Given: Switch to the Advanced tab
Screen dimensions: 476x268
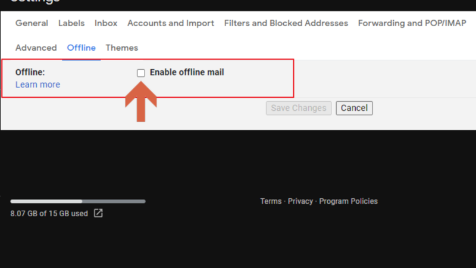Looking at the screenshot, I should click(x=36, y=48).
